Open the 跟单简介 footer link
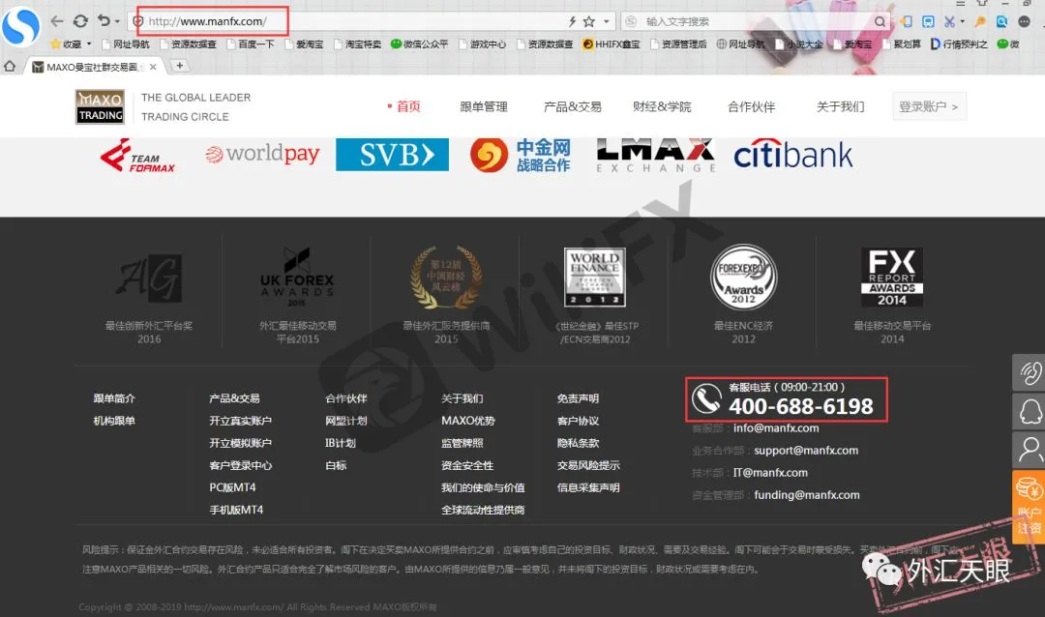The width and height of the screenshot is (1045, 617). point(114,398)
